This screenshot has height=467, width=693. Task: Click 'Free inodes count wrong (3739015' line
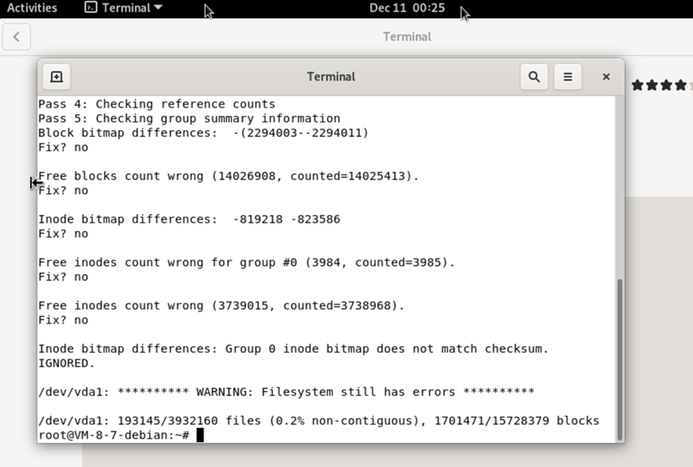221,306
